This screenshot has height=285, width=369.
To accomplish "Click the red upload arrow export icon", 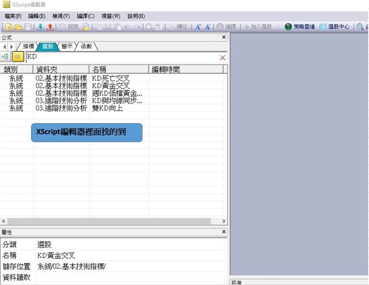I will click(50, 27).
